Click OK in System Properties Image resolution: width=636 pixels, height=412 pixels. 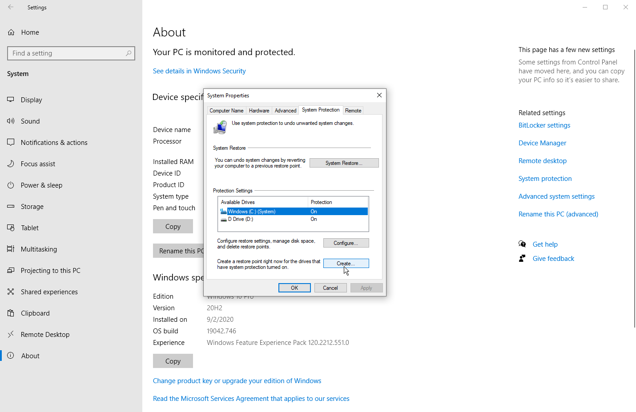pyautogui.click(x=294, y=288)
